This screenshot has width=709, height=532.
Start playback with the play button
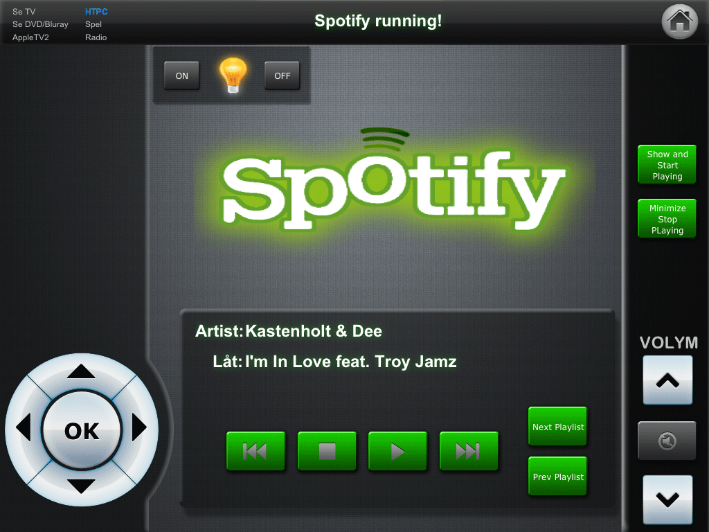(x=397, y=451)
